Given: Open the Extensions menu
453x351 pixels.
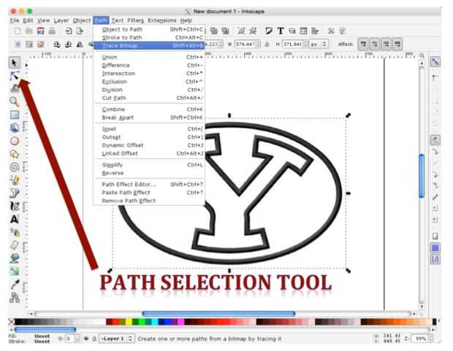Looking at the screenshot, I should click(x=161, y=20).
